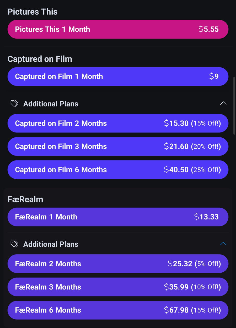Select Captured on Film 3 Months plan
The width and height of the screenshot is (236, 328).
118,146
